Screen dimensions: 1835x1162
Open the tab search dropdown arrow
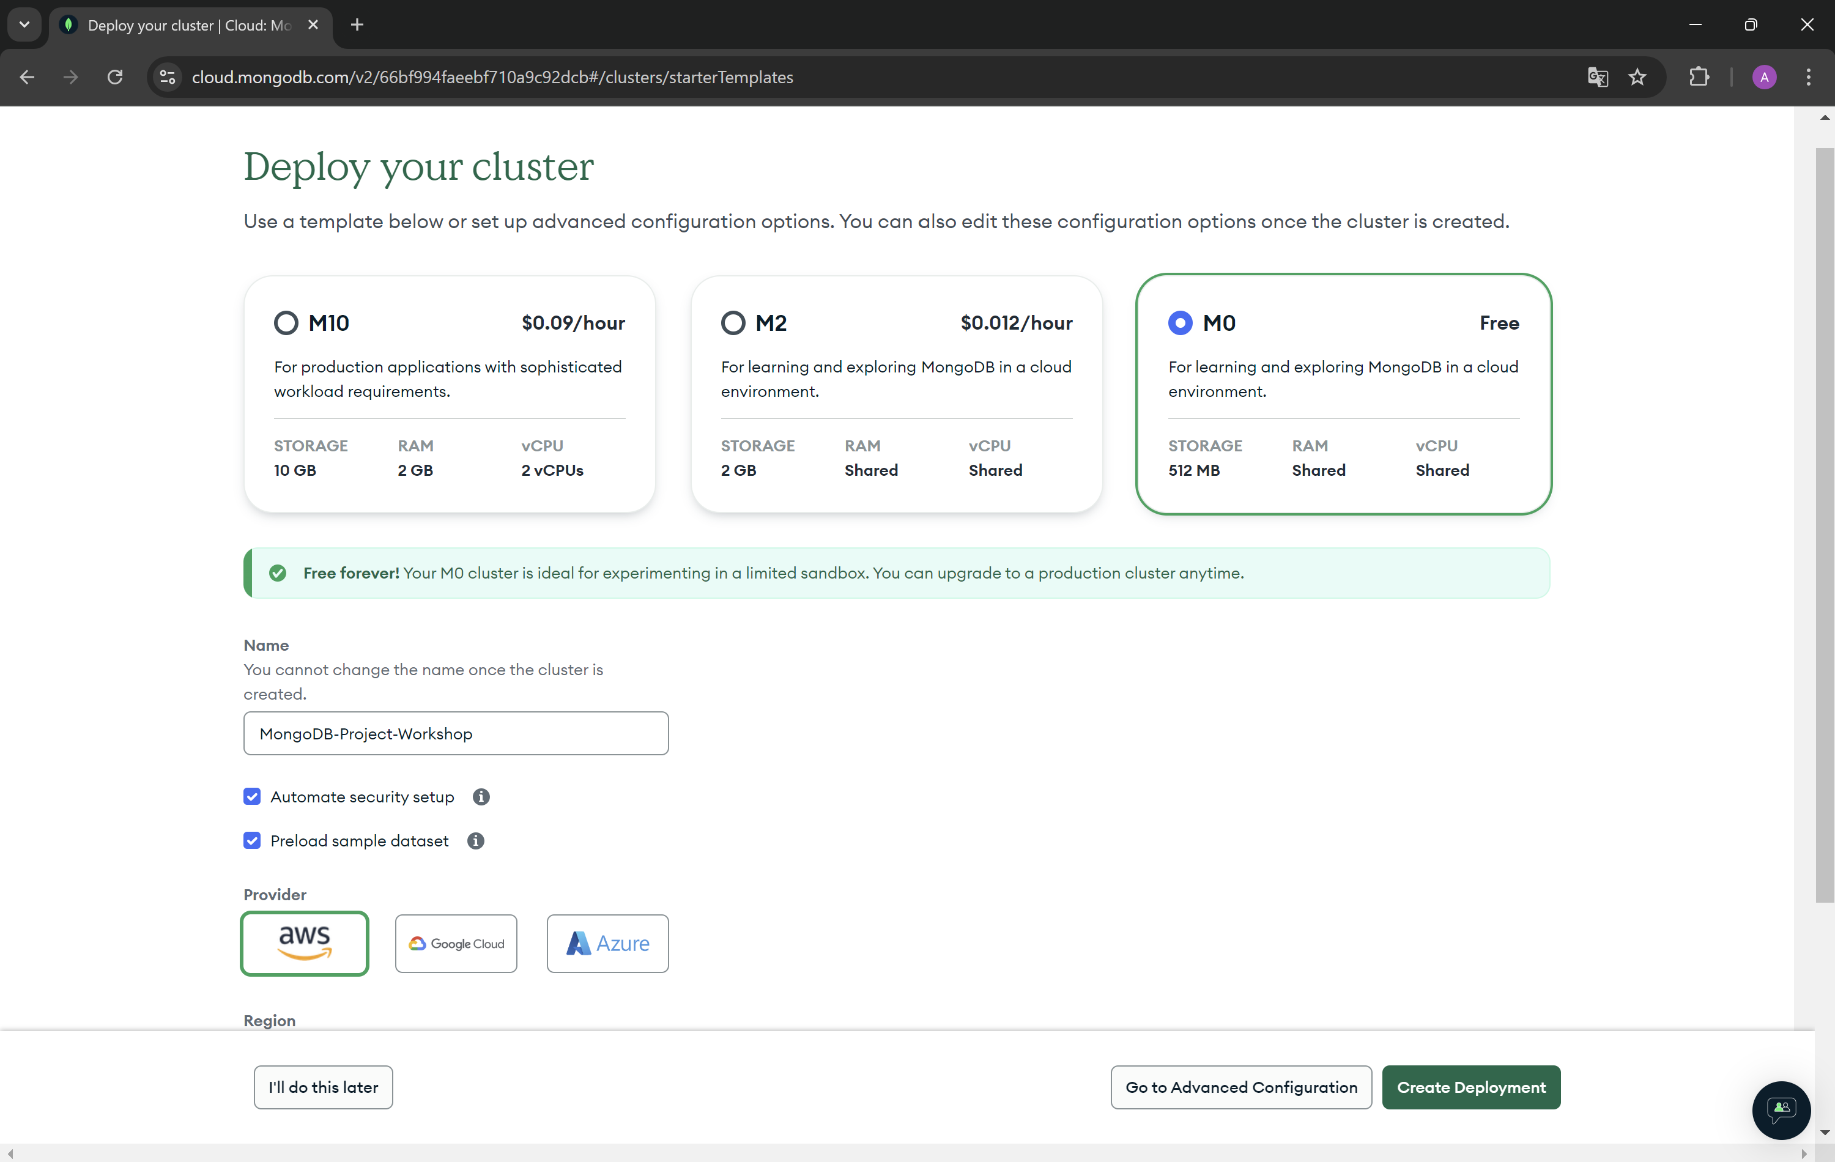(24, 24)
